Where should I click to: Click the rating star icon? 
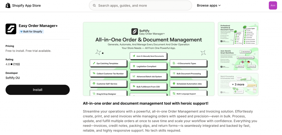click(12, 64)
